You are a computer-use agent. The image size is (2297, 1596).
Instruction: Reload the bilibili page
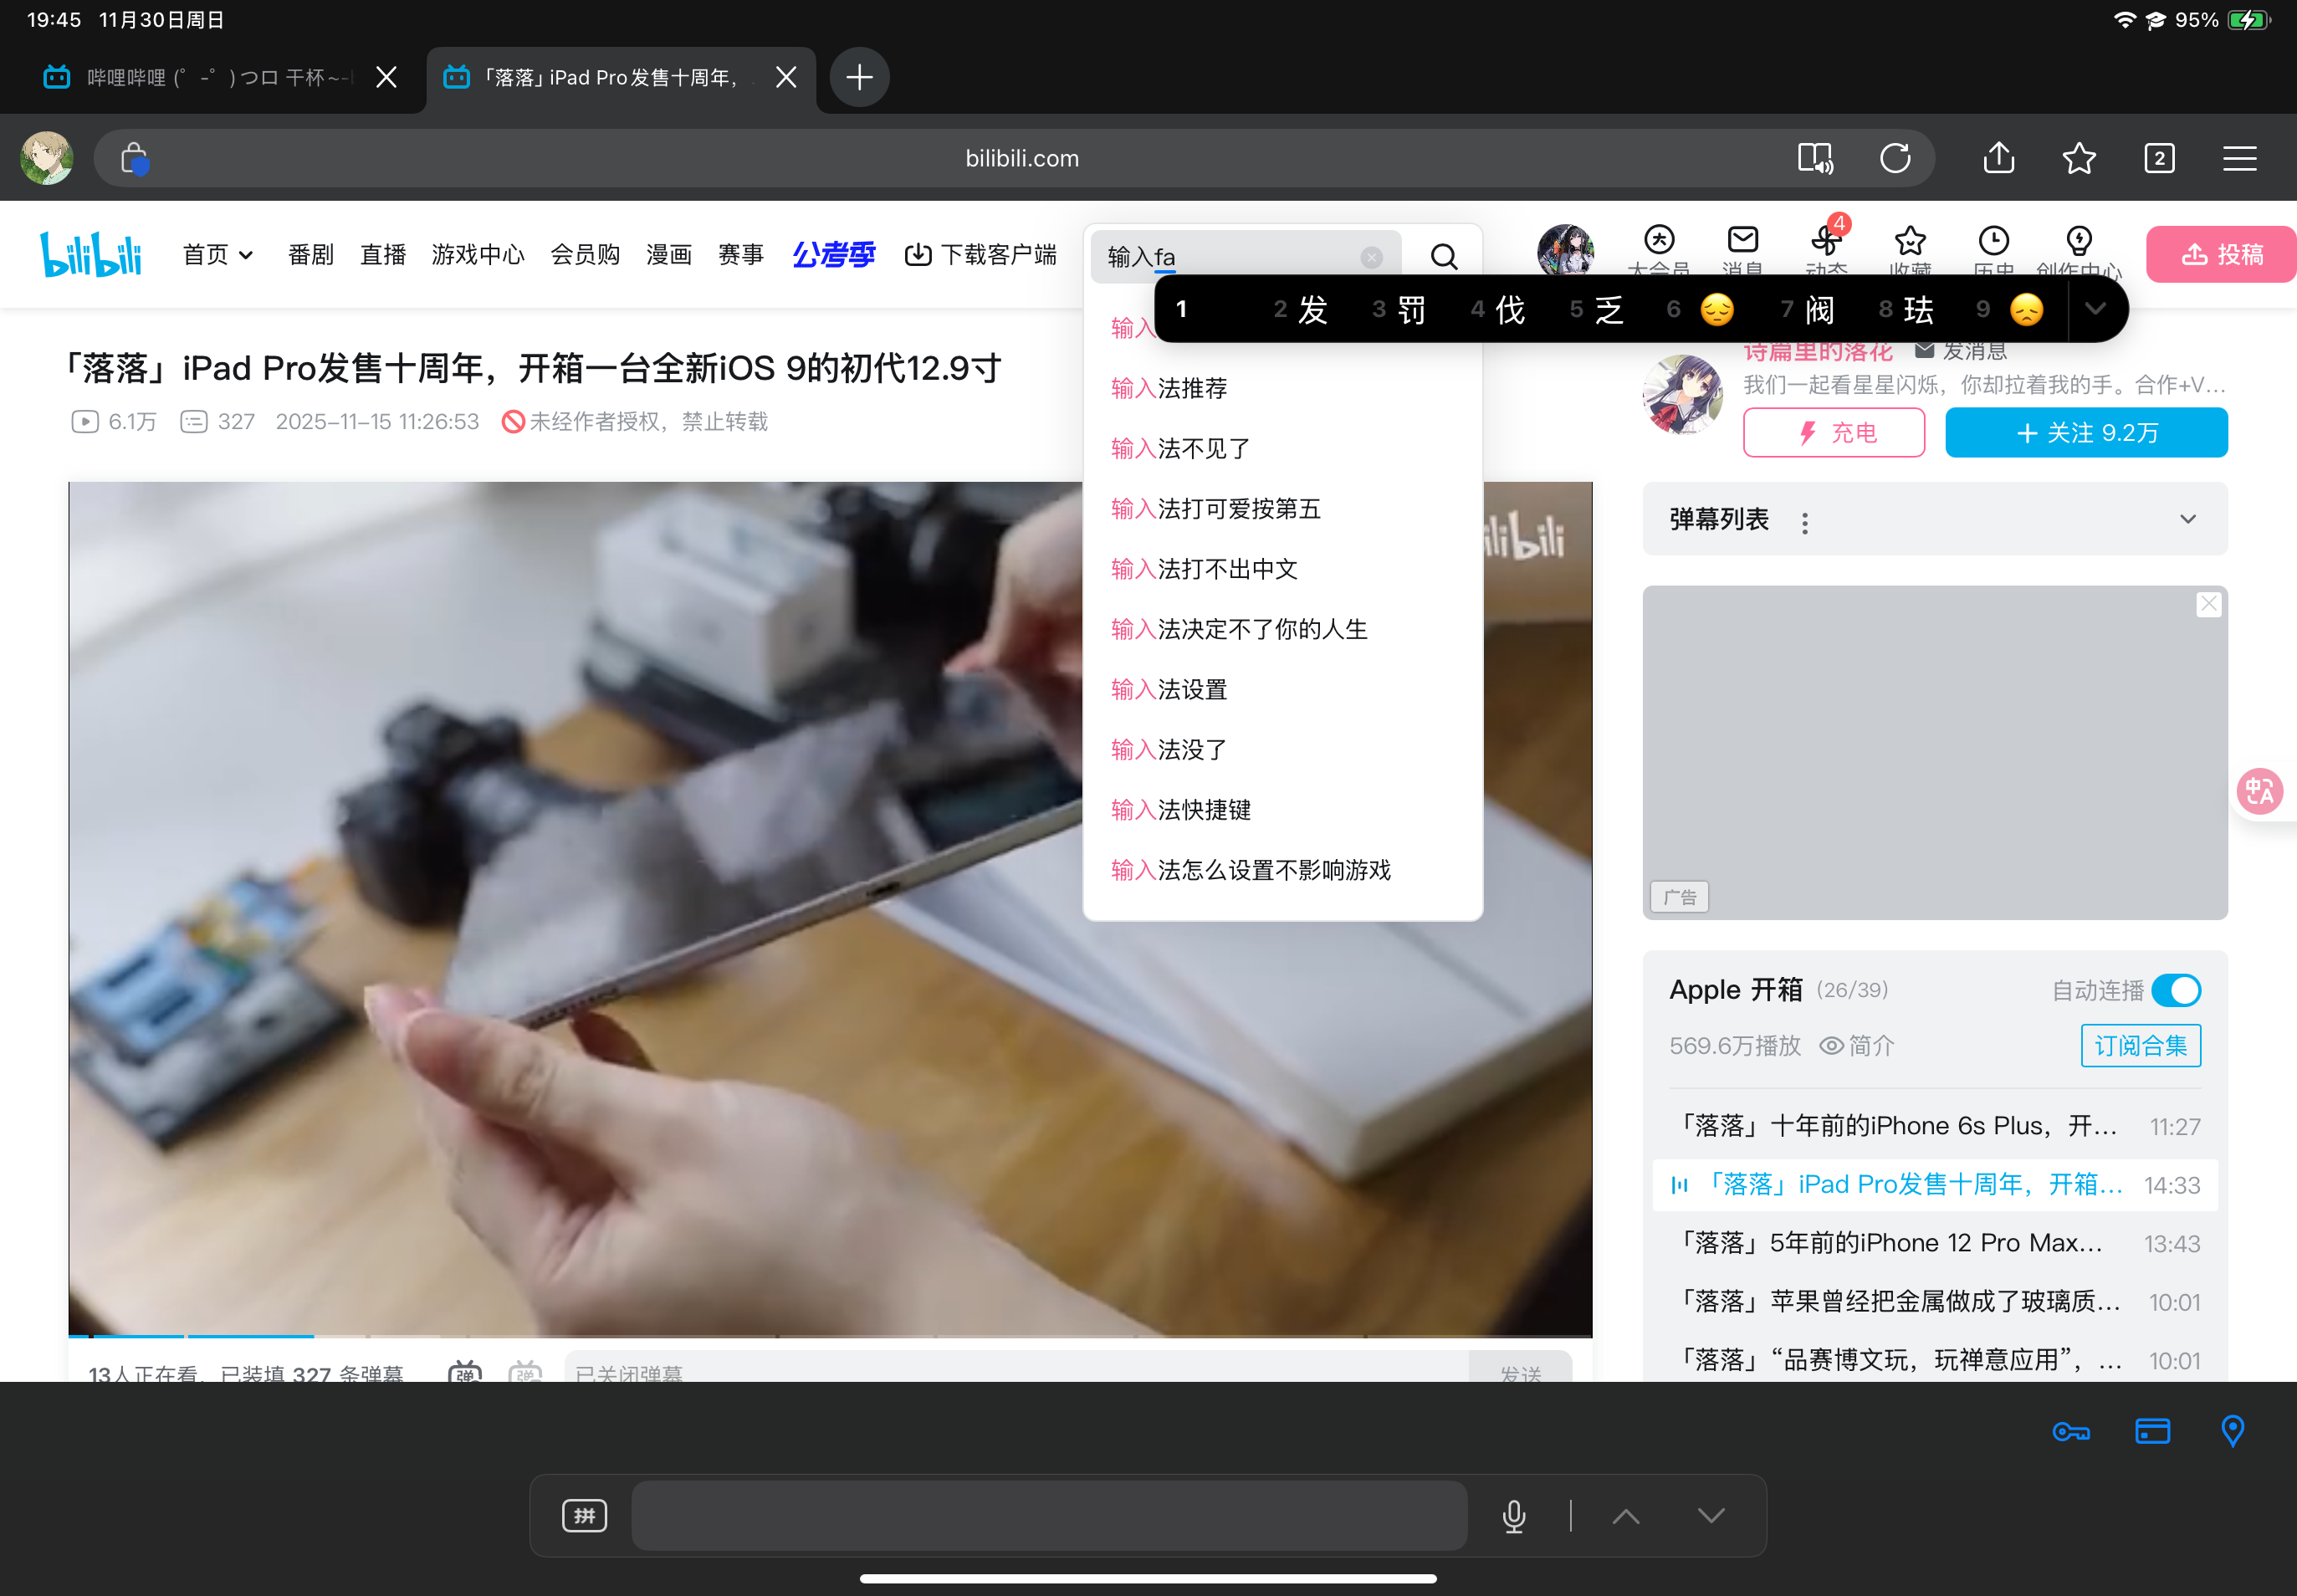pyautogui.click(x=1894, y=158)
